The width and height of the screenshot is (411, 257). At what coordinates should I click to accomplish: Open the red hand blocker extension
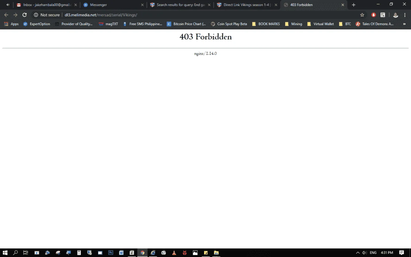(x=374, y=15)
